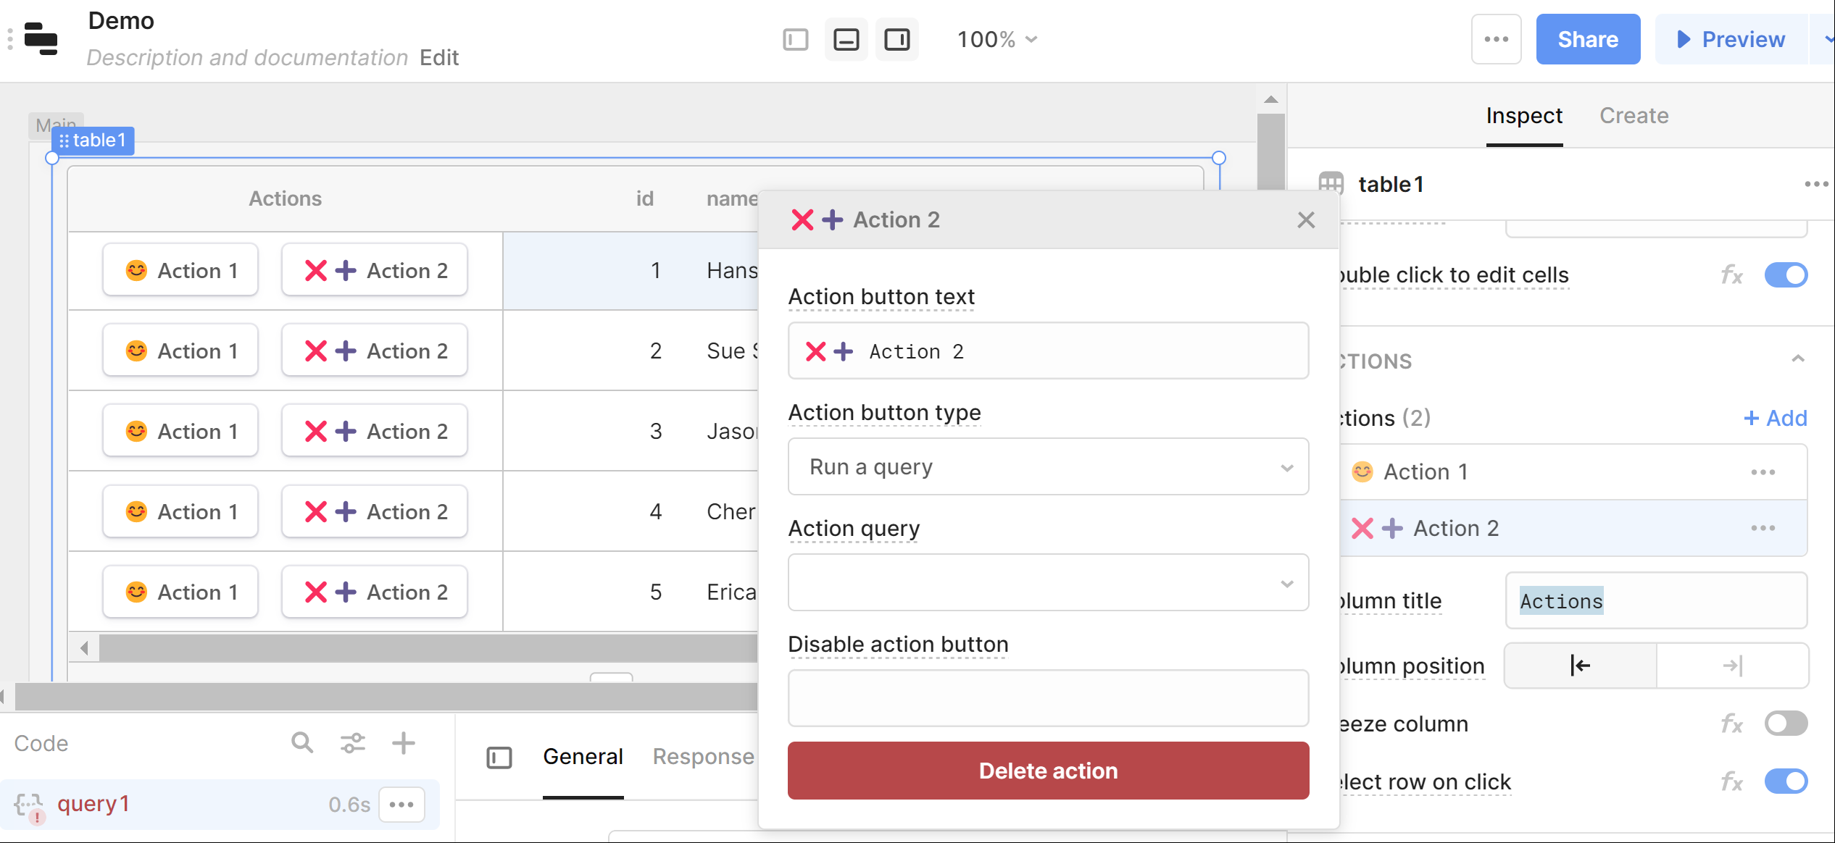Open the 100% zoom level dropdown

997,39
